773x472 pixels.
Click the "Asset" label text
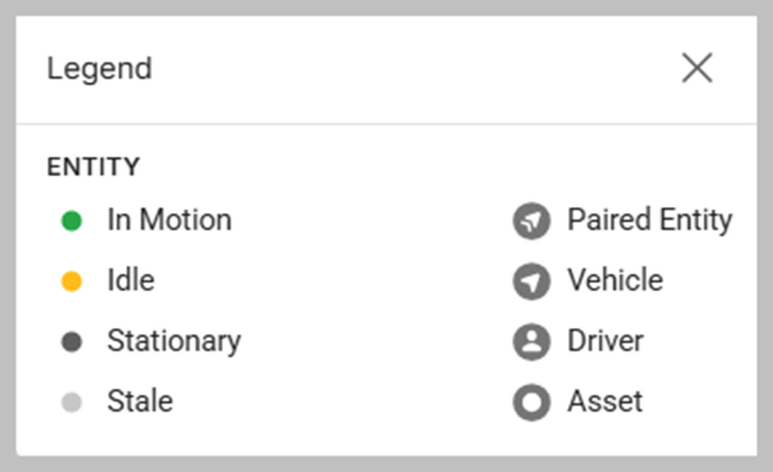coord(605,401)
